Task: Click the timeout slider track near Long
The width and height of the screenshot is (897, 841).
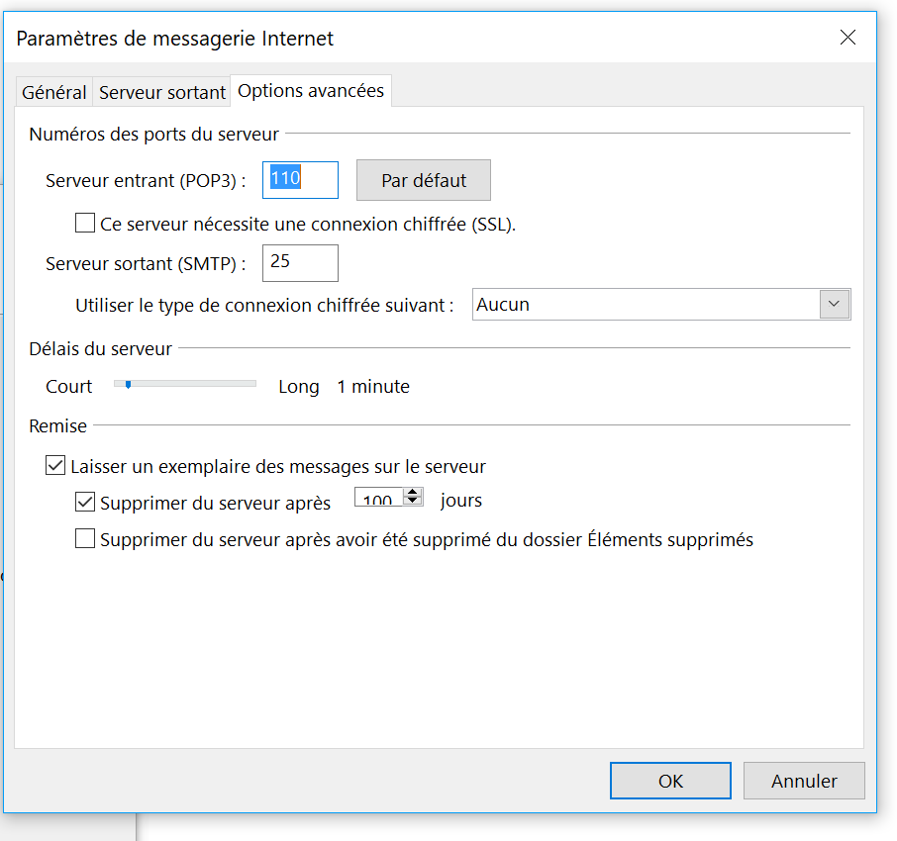Action: tap(238, 384)
